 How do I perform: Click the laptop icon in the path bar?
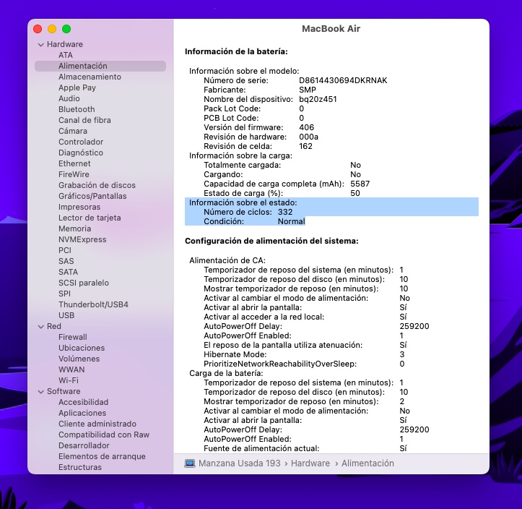190,463
